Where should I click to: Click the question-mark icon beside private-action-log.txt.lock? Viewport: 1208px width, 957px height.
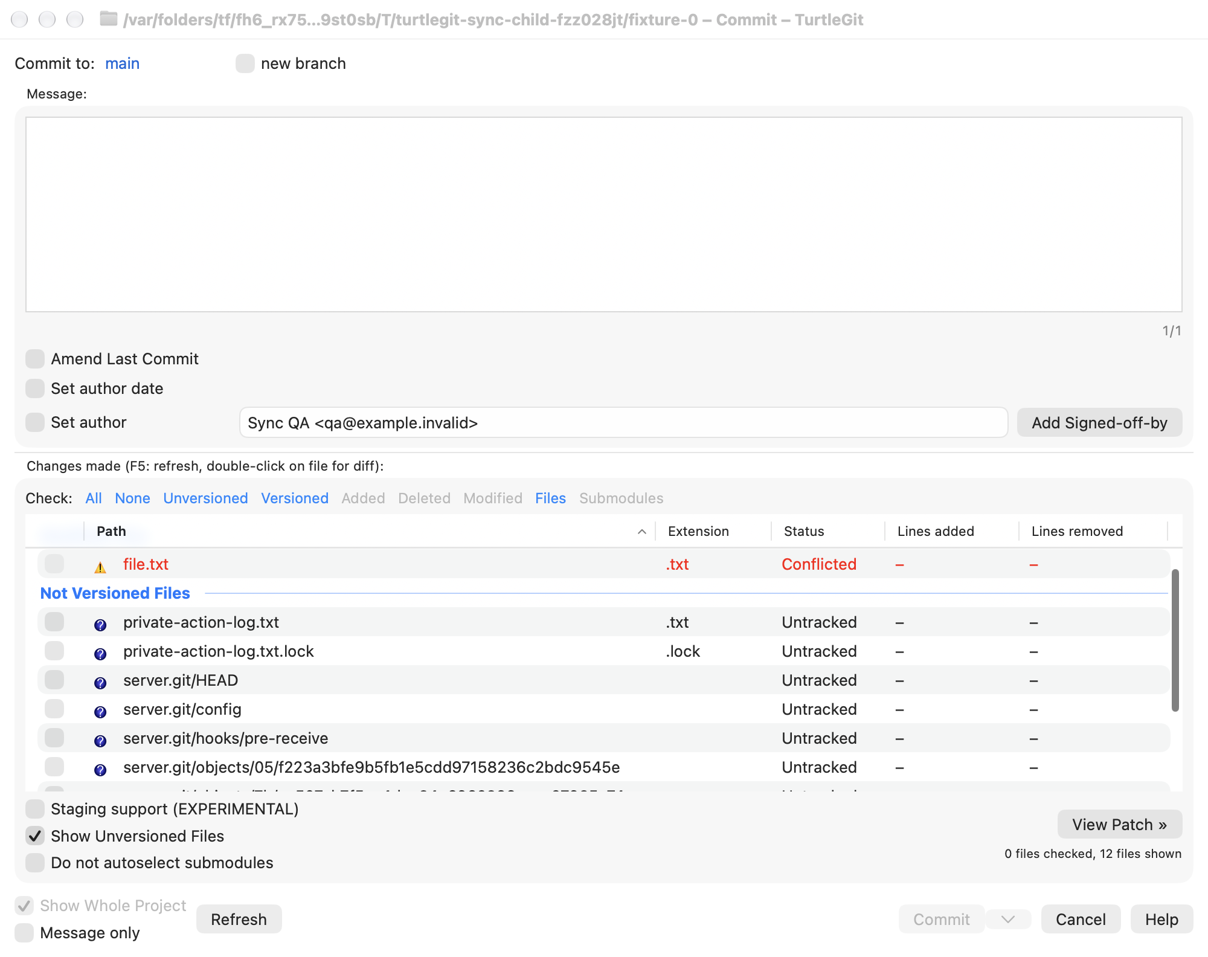click(x=100, y=654)
